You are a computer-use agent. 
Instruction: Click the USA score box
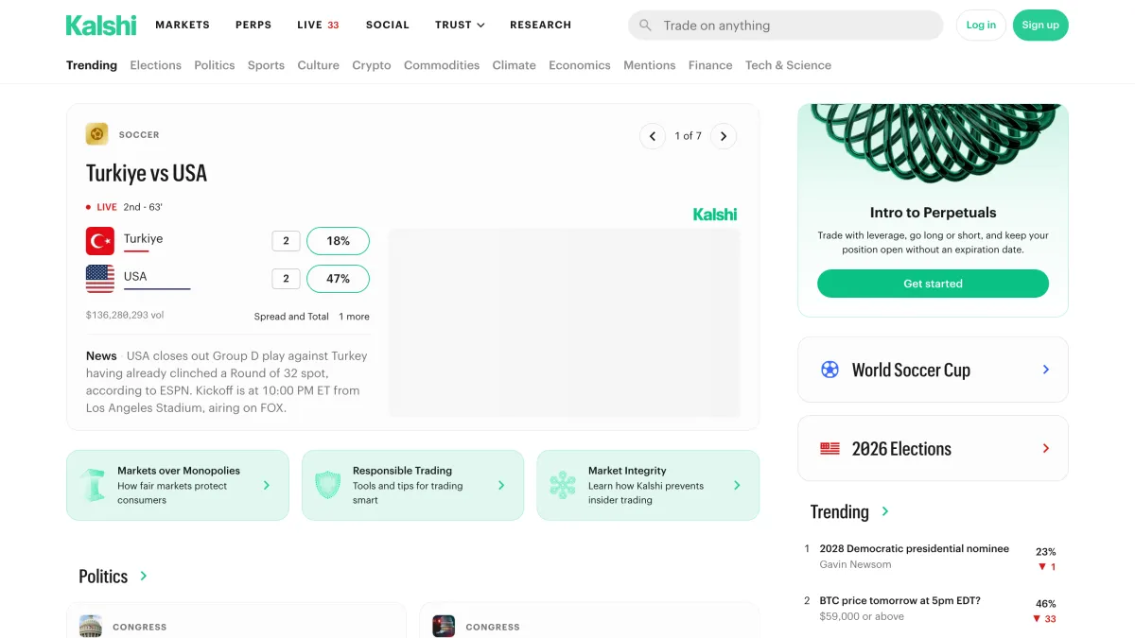tap(286, 279)
